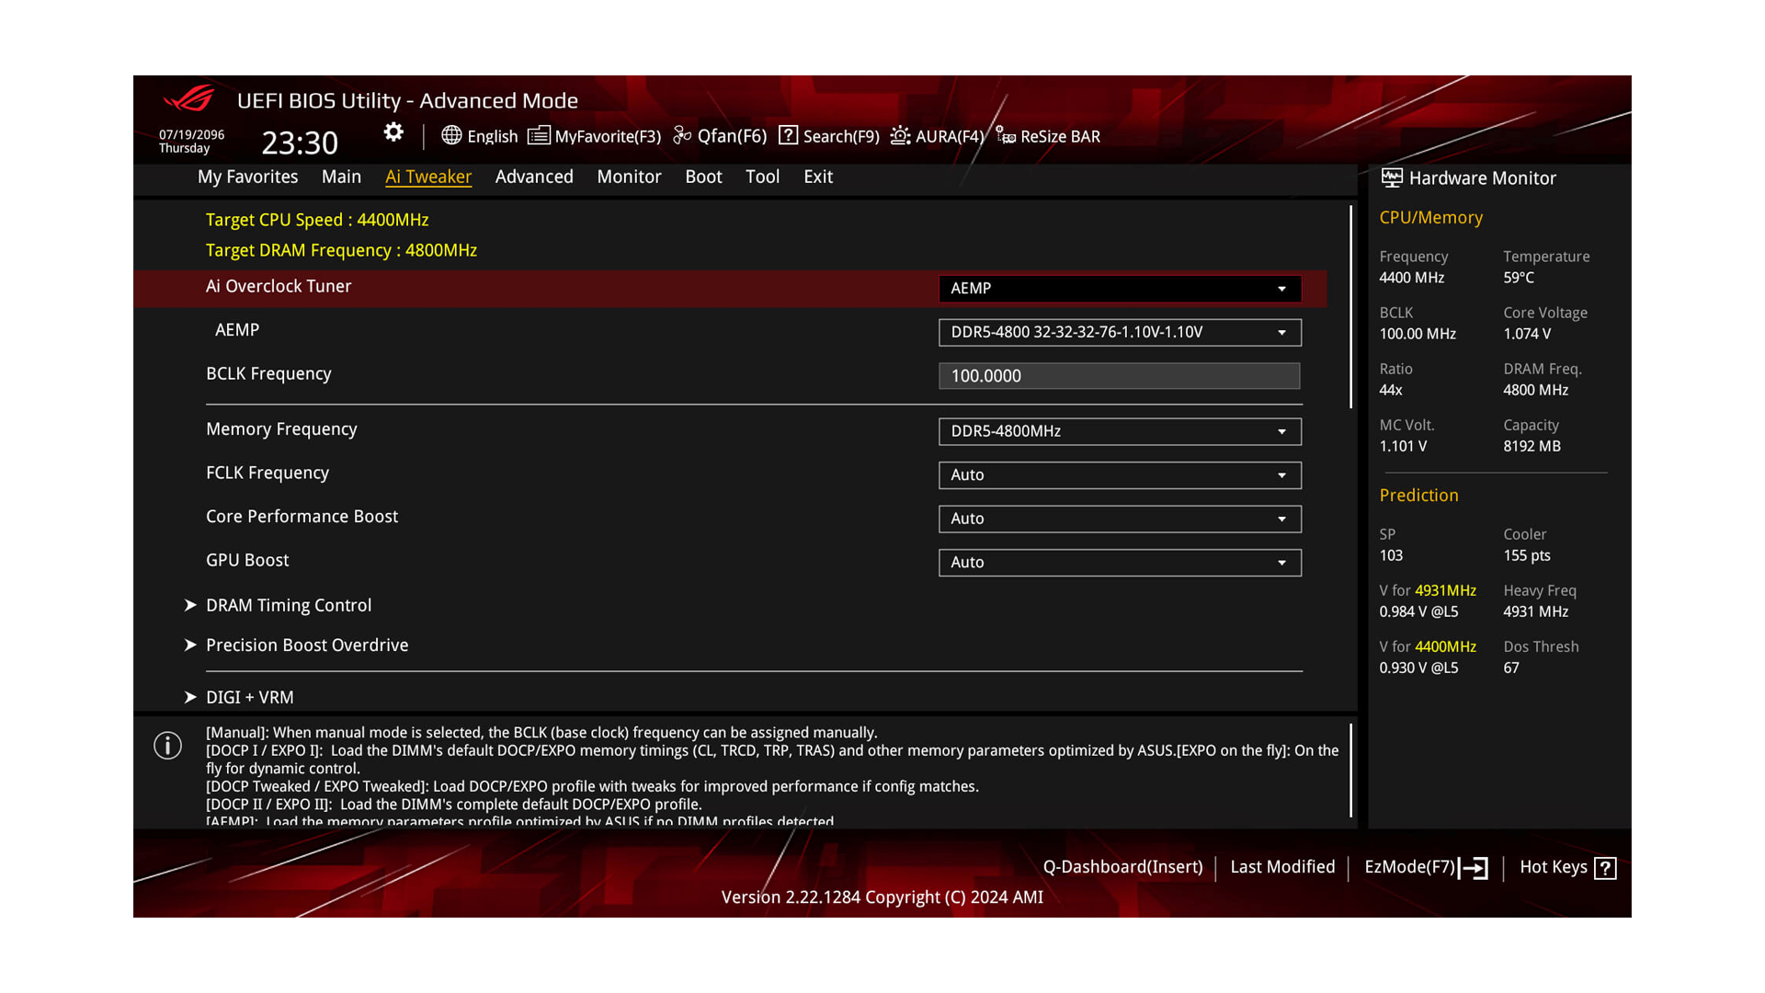Click the EzMode arrow exit icon

pos(1474,868)
